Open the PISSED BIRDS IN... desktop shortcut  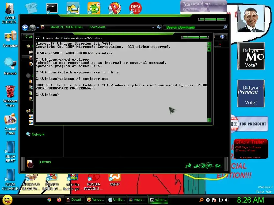pos(51,182)
